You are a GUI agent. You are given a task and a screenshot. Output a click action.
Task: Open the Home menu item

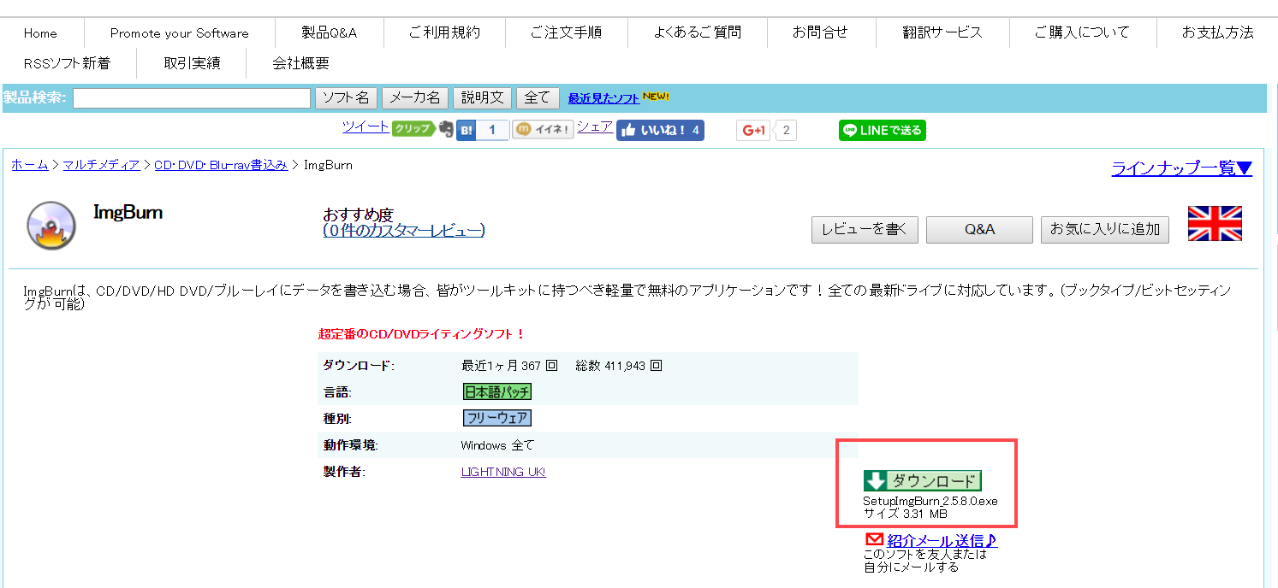(40, 33)
